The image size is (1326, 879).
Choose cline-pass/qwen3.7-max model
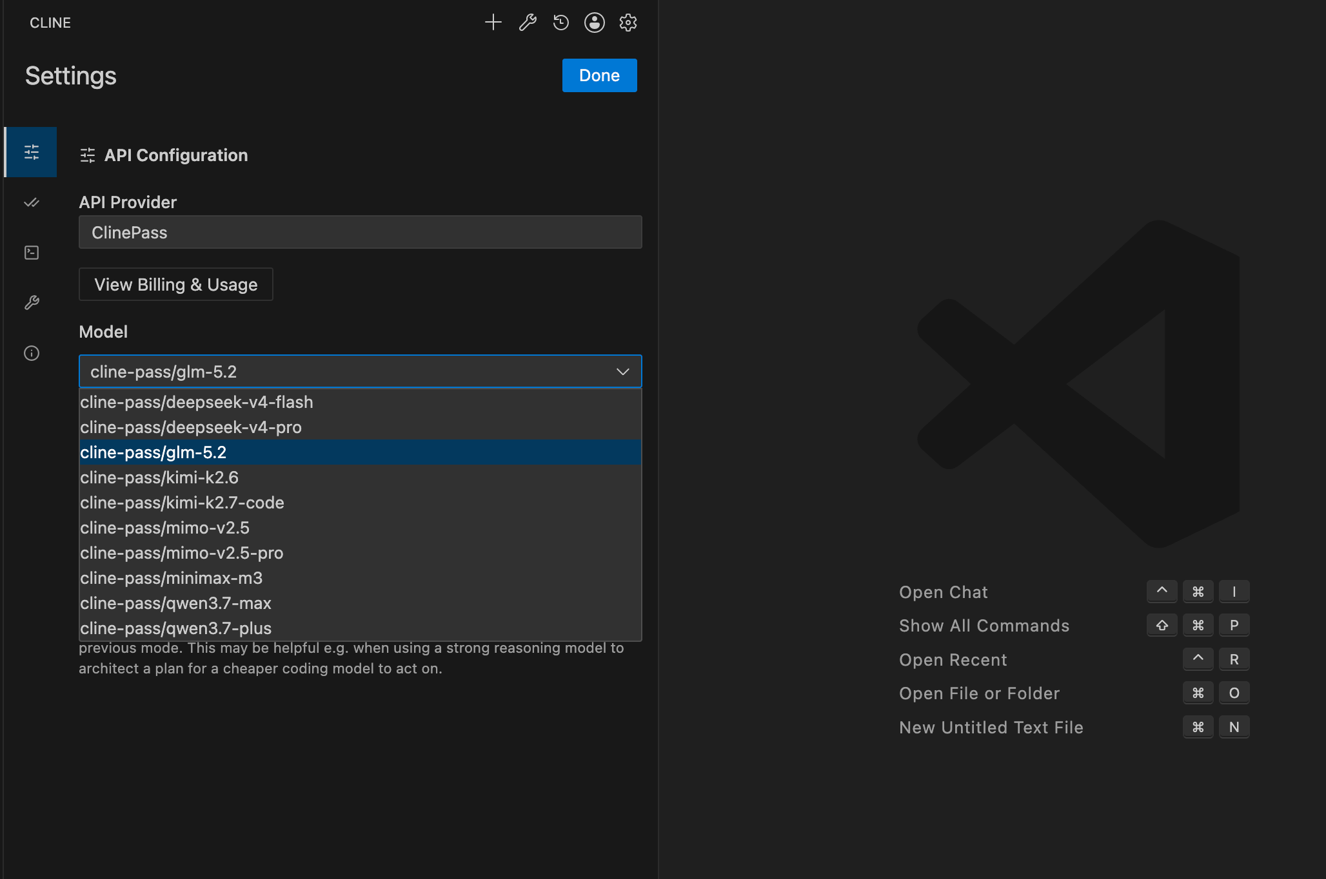(360, 603)
